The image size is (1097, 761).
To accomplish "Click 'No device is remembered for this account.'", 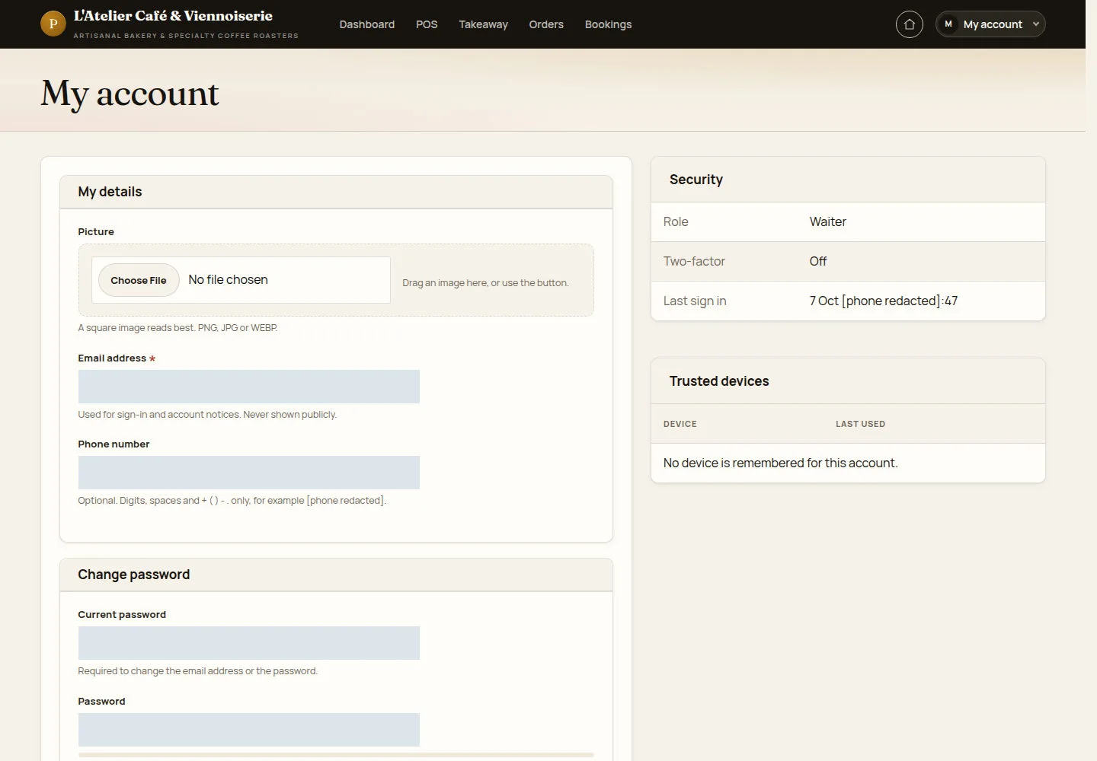I will click(780, 463).
